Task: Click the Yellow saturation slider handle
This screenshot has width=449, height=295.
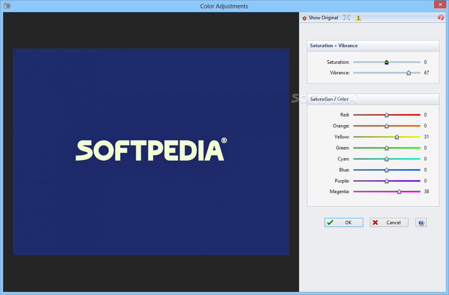Action: tap(397, 137)
